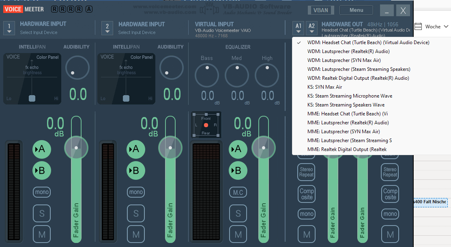451x247 pixels.
Task: Open the VBAN settings
Action: [321, 10]
